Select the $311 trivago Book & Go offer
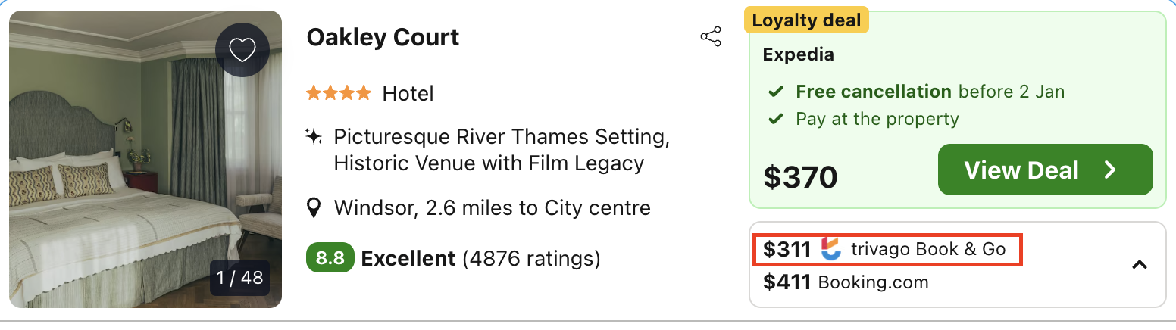The image size is (1176, 330). (887, 249)
